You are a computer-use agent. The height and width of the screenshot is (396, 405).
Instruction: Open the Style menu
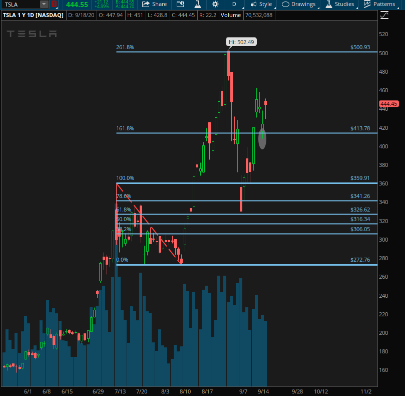(x=261, y=4)
